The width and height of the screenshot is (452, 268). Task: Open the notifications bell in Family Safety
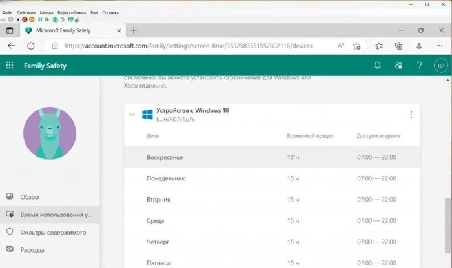click(378, 66)
